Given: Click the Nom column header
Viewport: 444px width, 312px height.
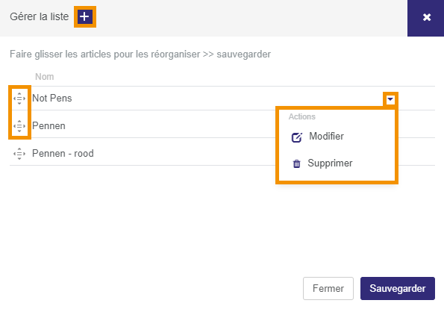Looking at the screenshot, I should click(x=45, y=77).
